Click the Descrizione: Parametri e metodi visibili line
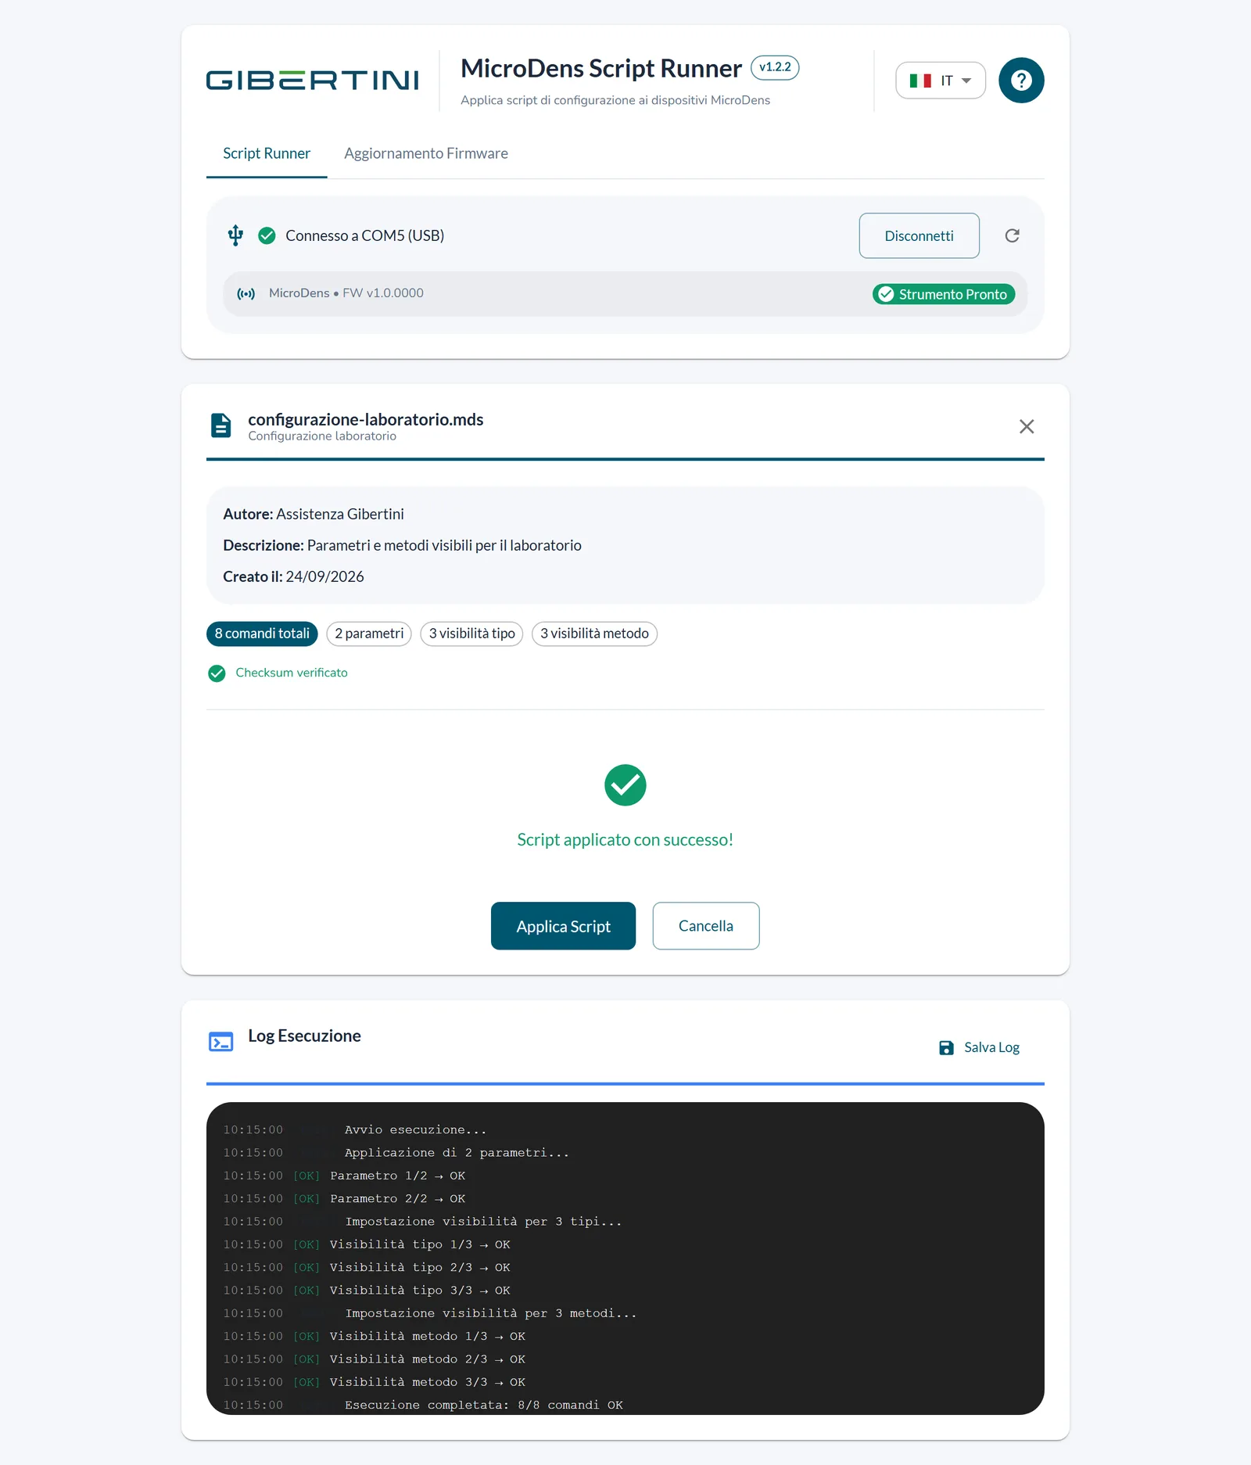This screenshot has height=1465, width=1251. [402, 545]
